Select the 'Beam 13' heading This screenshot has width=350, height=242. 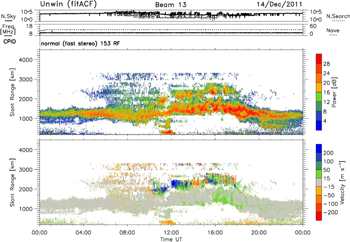pyautogui.click(x=171, y=5)
